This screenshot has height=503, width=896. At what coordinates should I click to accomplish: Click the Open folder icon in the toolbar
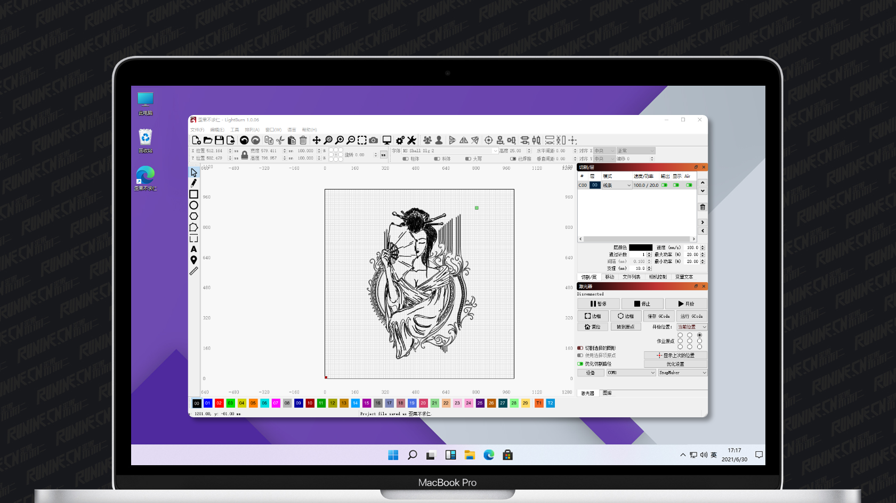(208, 140)
